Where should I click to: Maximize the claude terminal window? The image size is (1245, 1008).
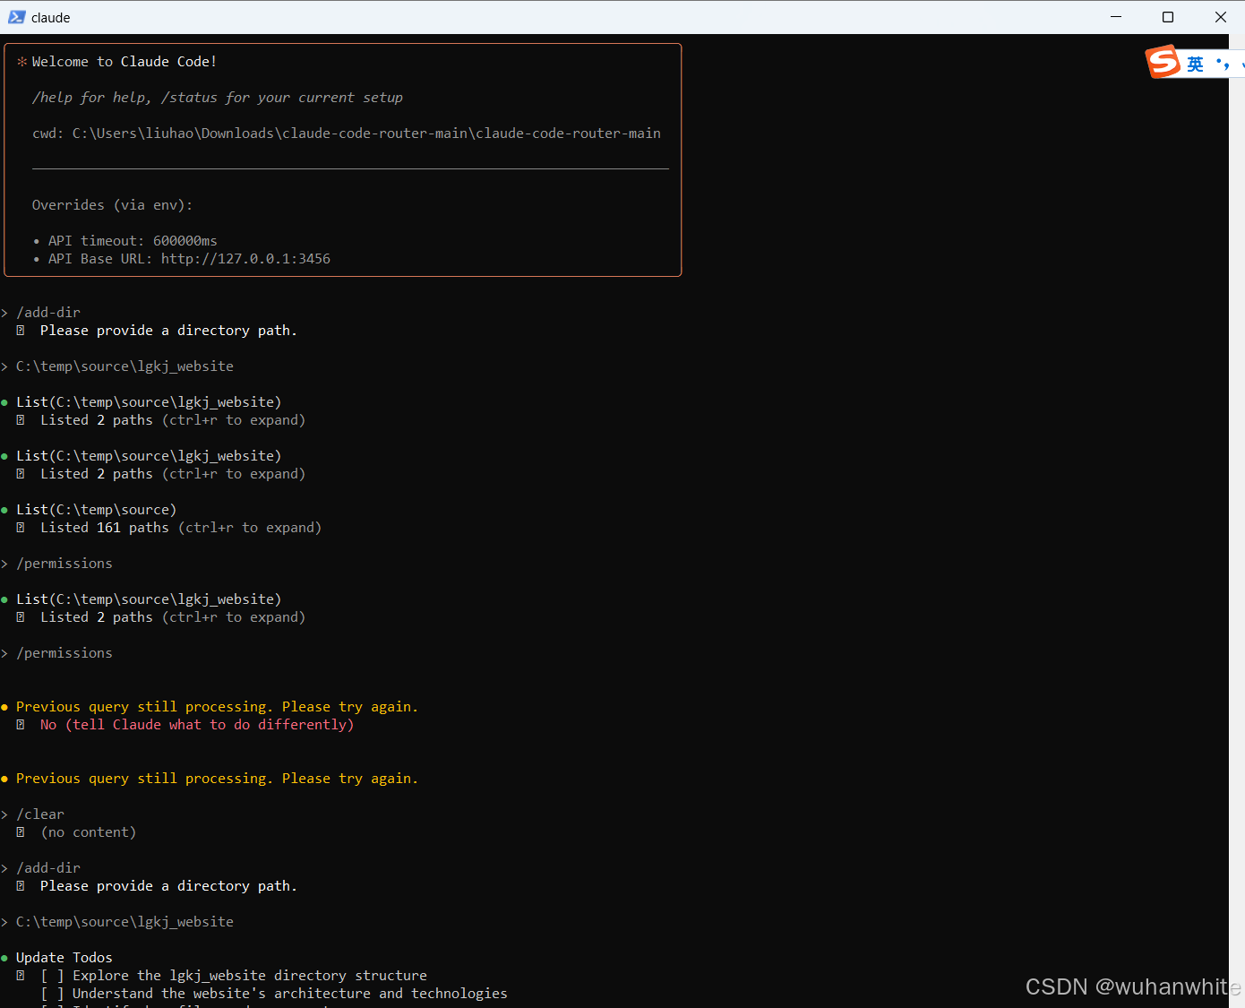1168,17
